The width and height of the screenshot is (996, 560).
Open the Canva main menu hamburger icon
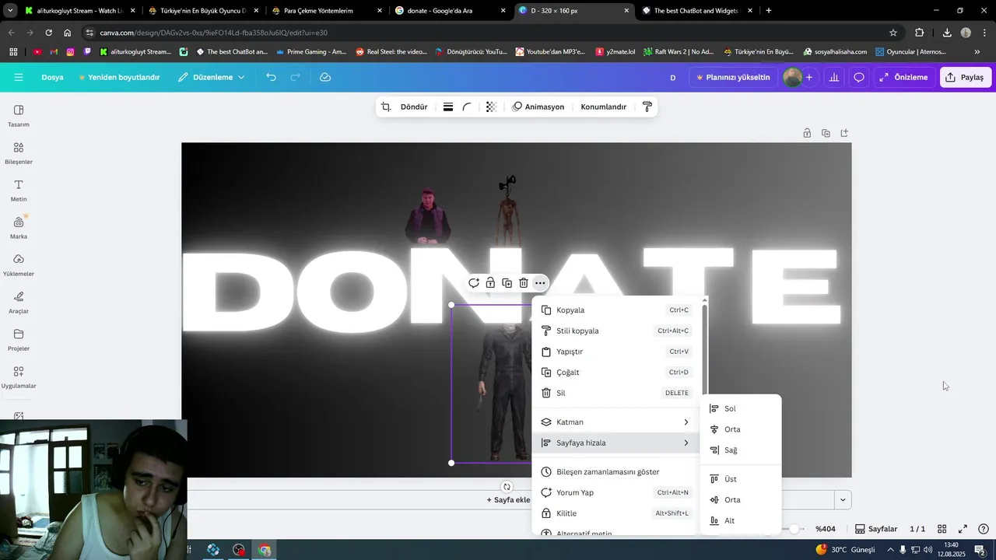point(19,77)
